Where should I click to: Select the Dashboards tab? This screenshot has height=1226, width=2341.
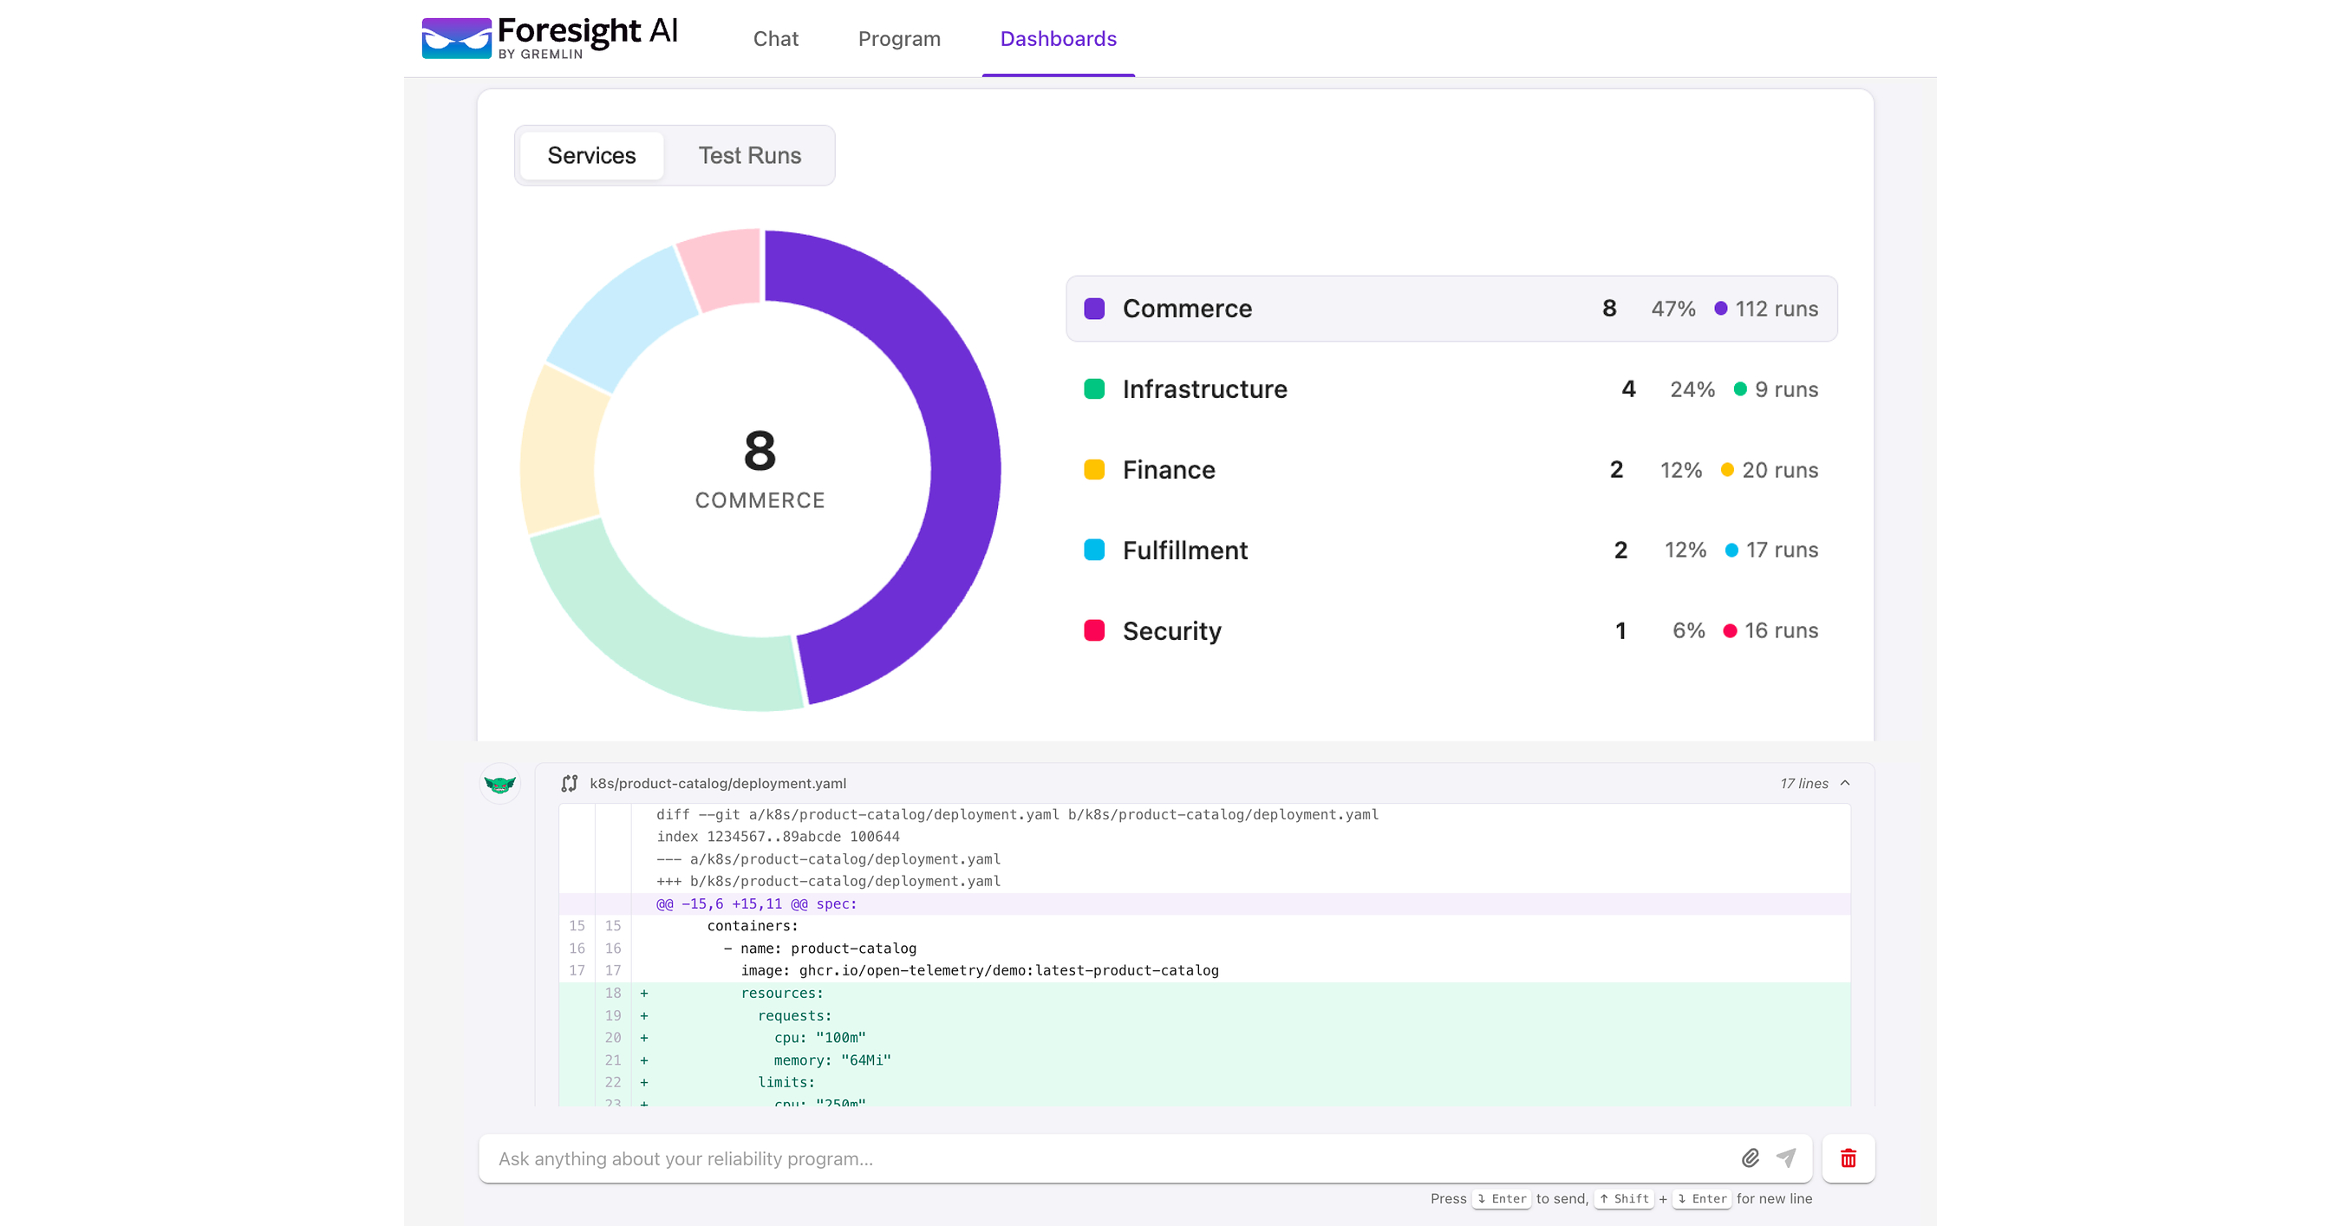coord(1058,39)
